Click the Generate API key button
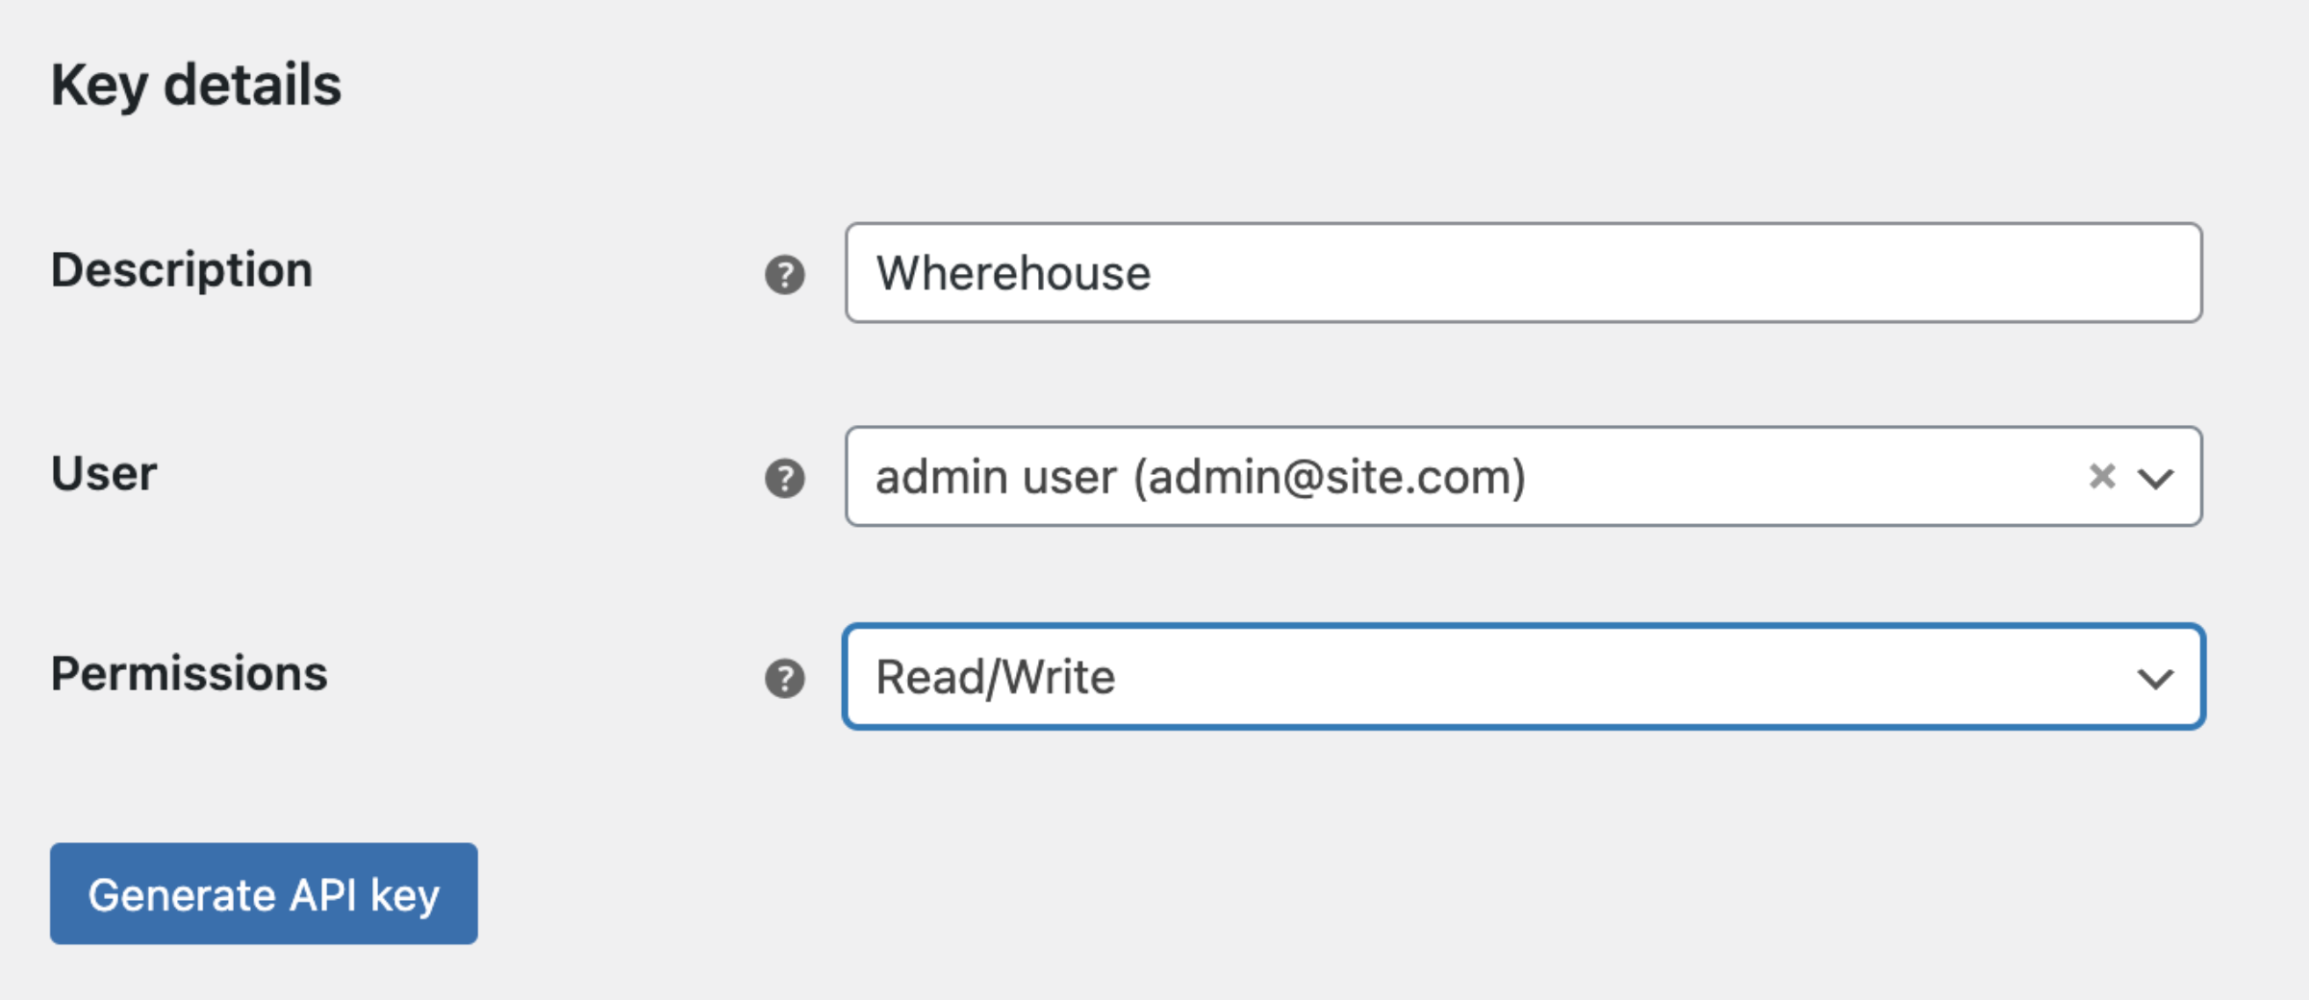The width and height of the screenshot is (2309, 1000). click(x=264, y=894)
